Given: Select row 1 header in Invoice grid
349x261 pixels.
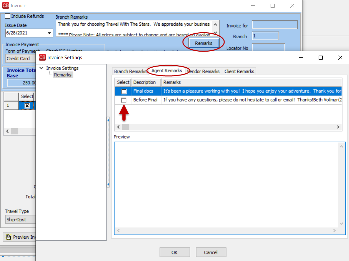Looking at the screenshot, I should (11, 105).
